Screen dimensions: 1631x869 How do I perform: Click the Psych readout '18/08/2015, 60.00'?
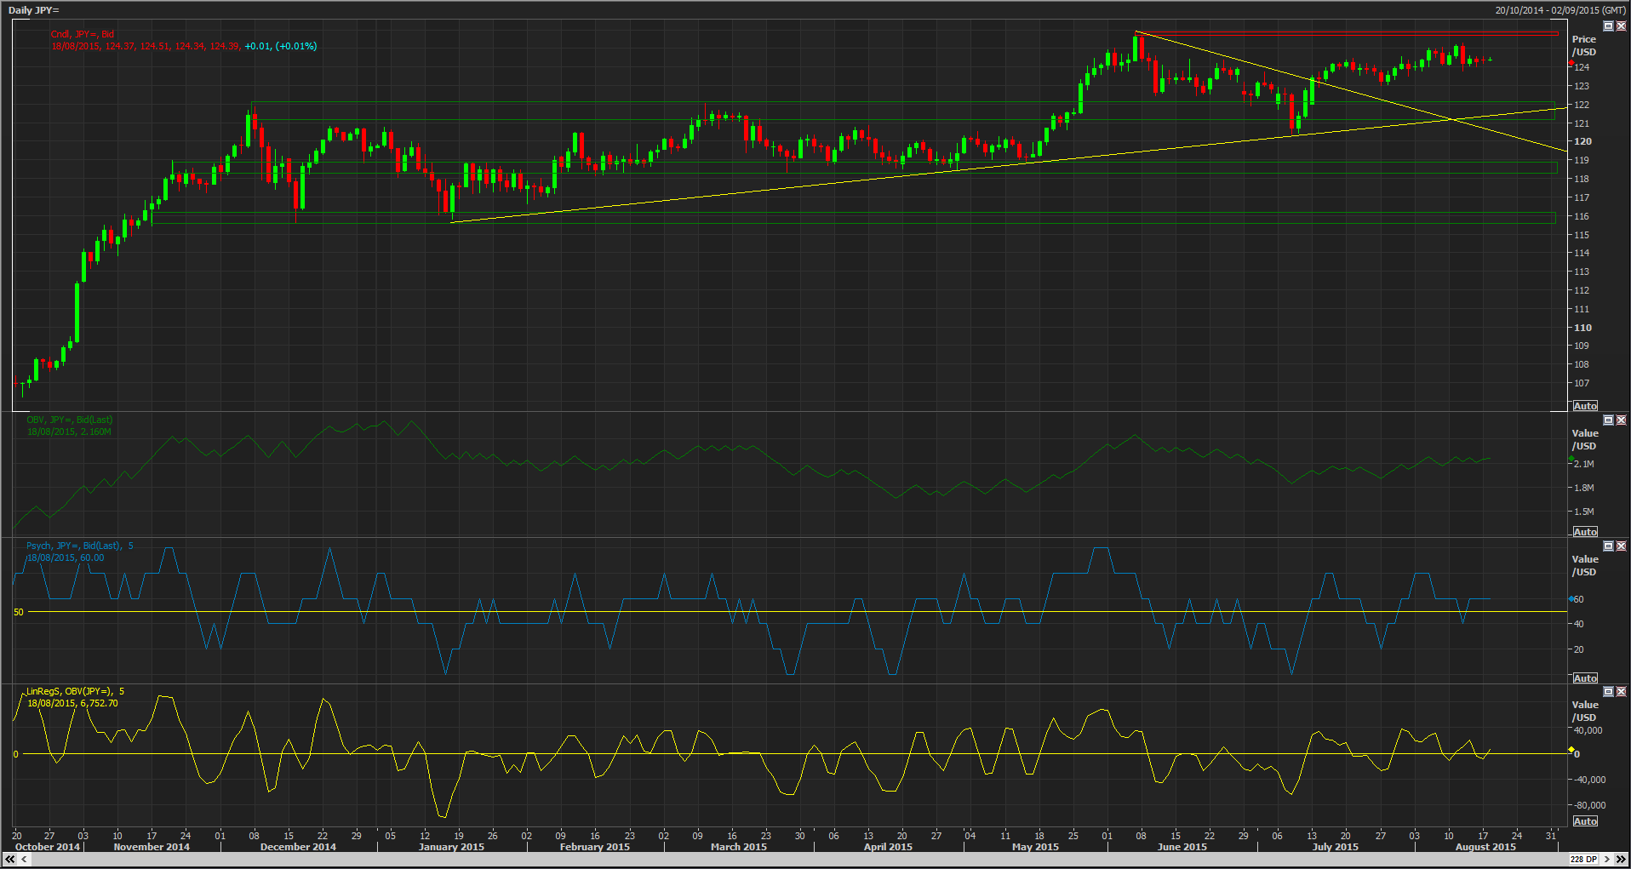tap(66, 558)
